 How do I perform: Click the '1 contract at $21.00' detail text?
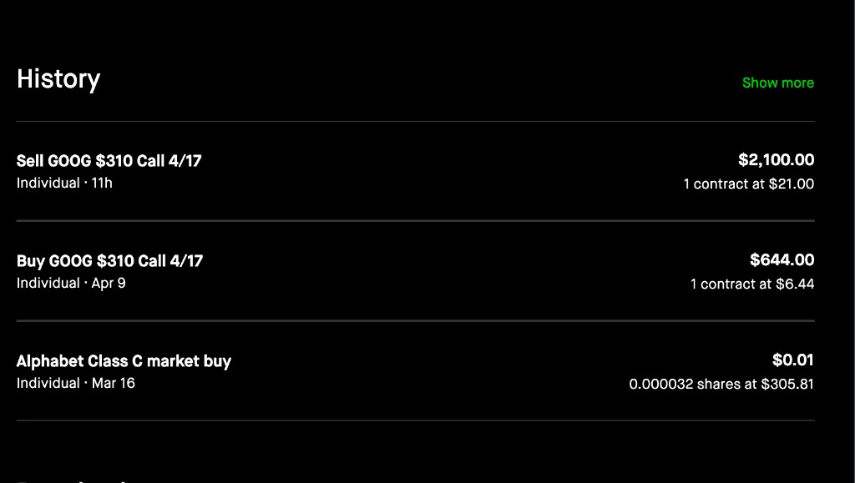(x=749, y=184)
